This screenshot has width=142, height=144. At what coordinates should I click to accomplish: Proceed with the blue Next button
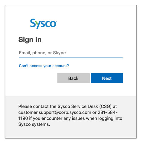pos(107,78)
